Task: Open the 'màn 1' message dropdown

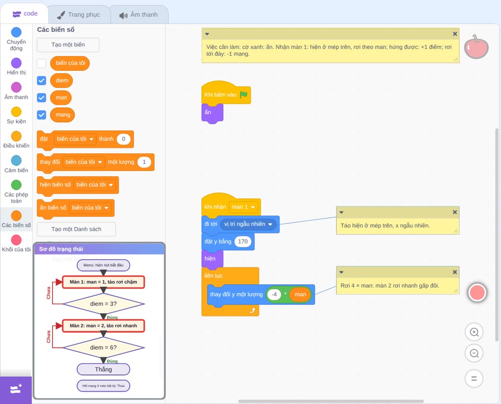Action: [243, 207]
